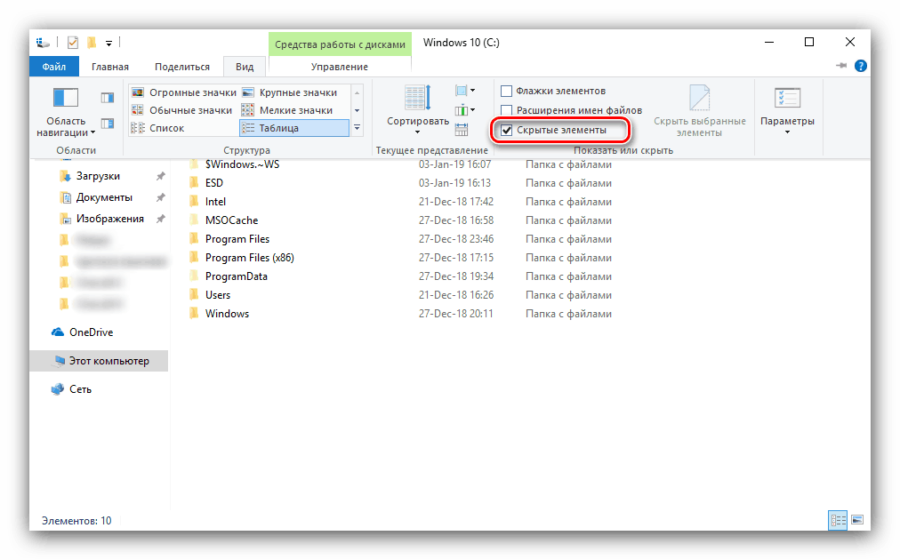Enable Флажки элементов checkbox
The width and height of the screenshot is (900, 560).
[506, 92]
